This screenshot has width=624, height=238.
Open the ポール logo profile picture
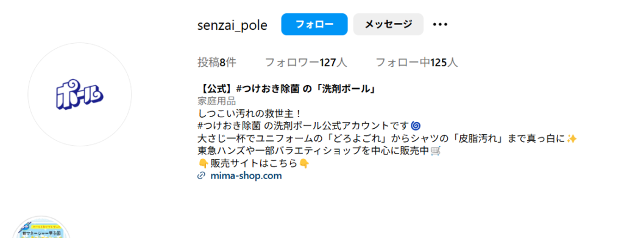80,94
